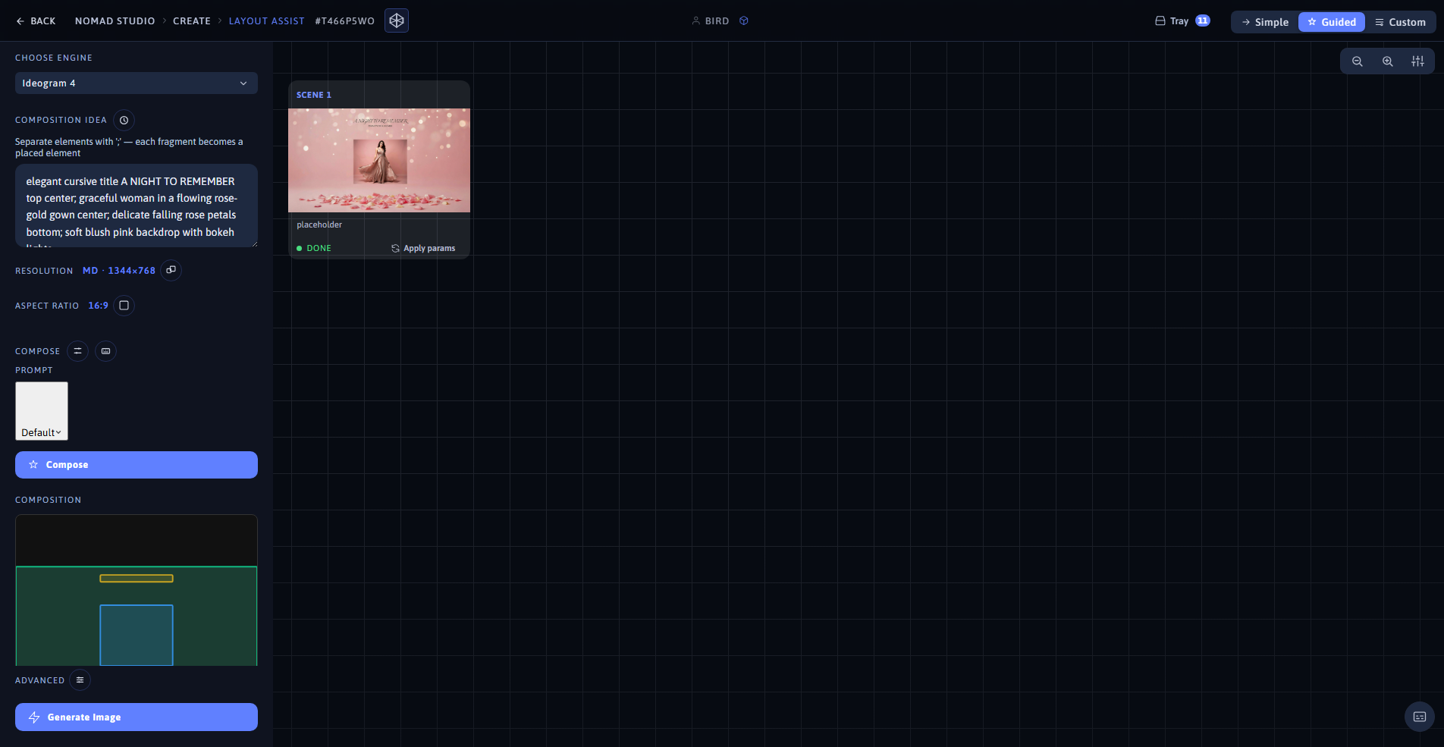Click the DONE status on Scene 1
The width and height of the screenshot is (1444, 747).
[x=314, y=249]
